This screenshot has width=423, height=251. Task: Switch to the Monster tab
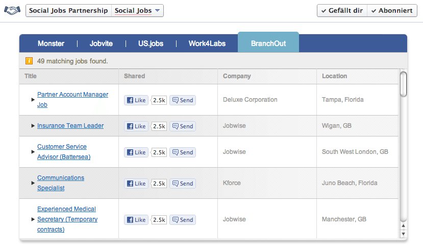coord(51,43)
